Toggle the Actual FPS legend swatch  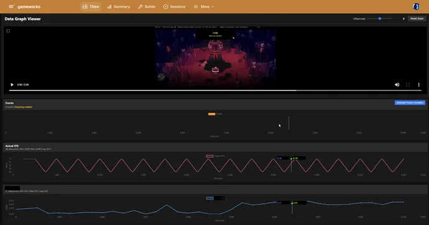point(210,156)
